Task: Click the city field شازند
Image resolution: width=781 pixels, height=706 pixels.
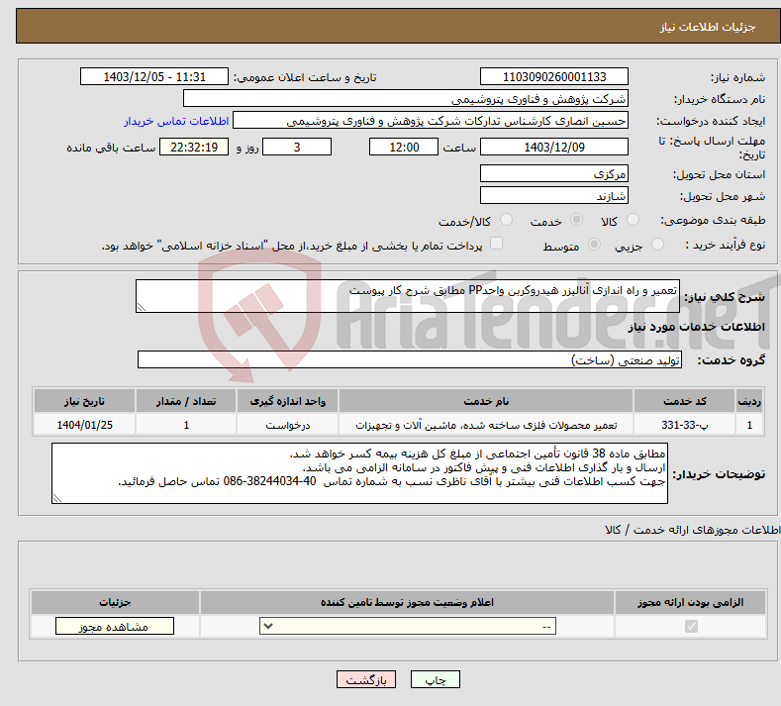Action: pos(554,195)
